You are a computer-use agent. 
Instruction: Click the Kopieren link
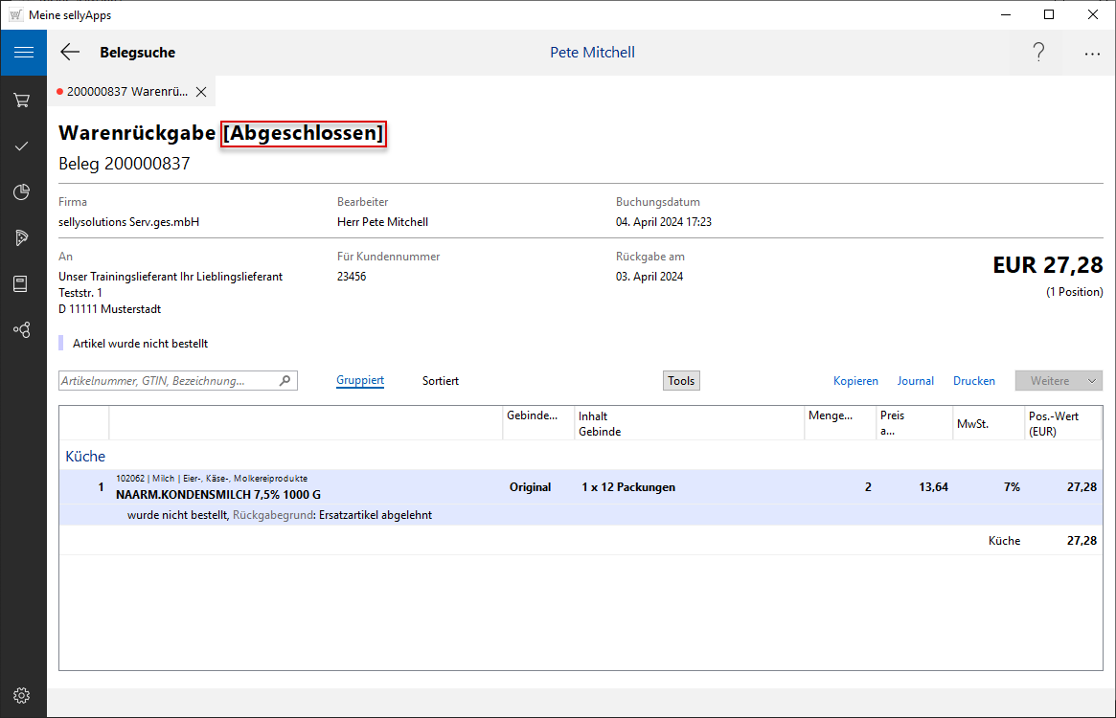tap(855, 381)
